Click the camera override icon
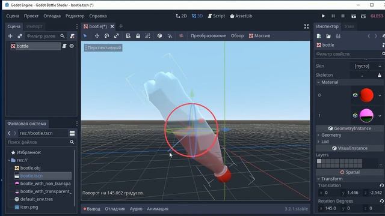 click(181, 36)
